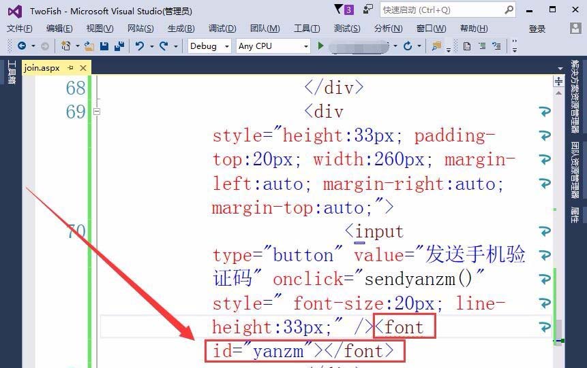Open the 视图(V) menu
This screenshot has width=587, height=368.
(100, 29)
